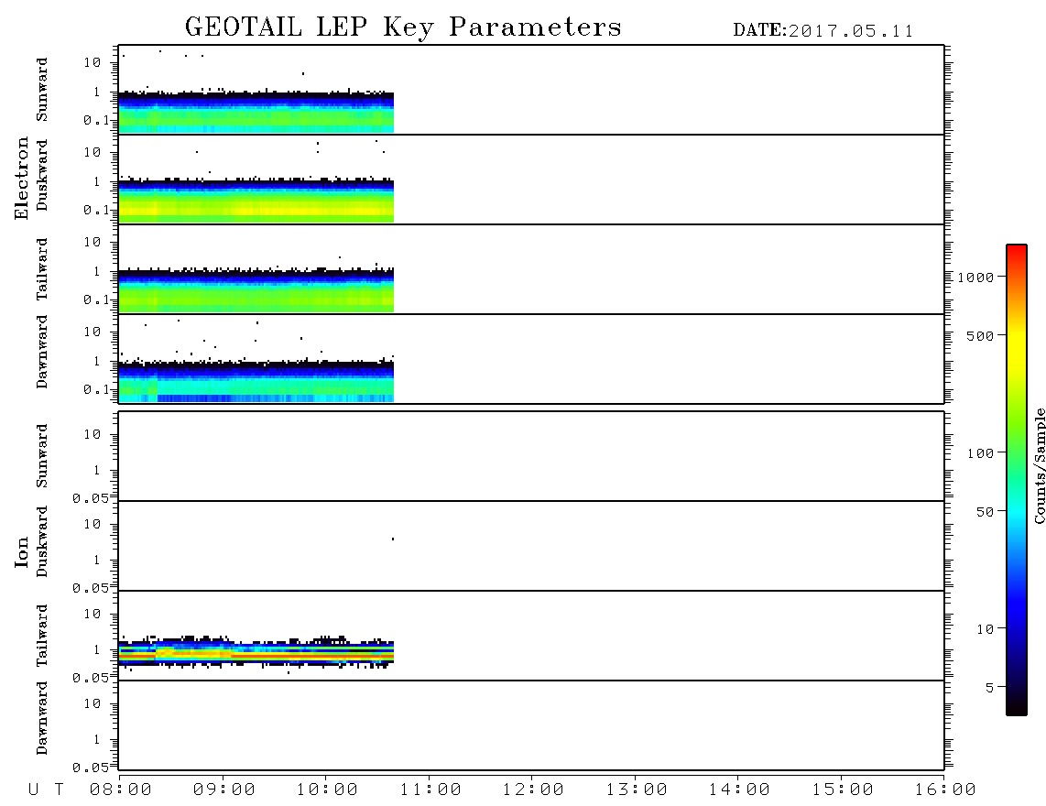The width and height of the screenshot is (1046, 806).
Task: Click the 1000 color bar tick
Action: 976,278
